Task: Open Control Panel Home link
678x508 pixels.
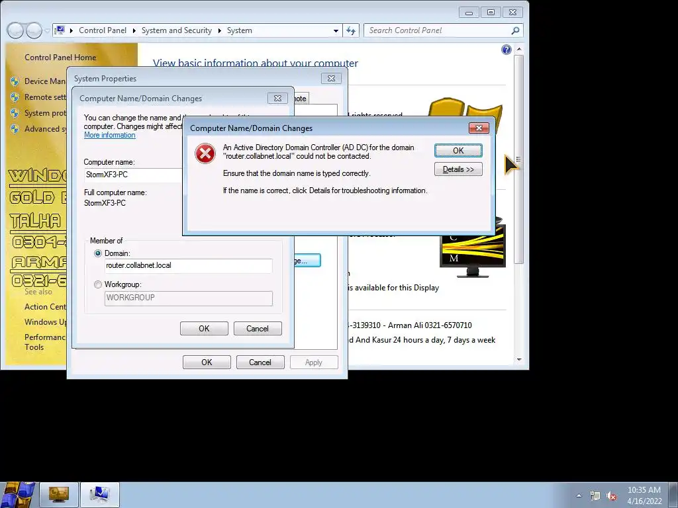Action: coord(60,58)
